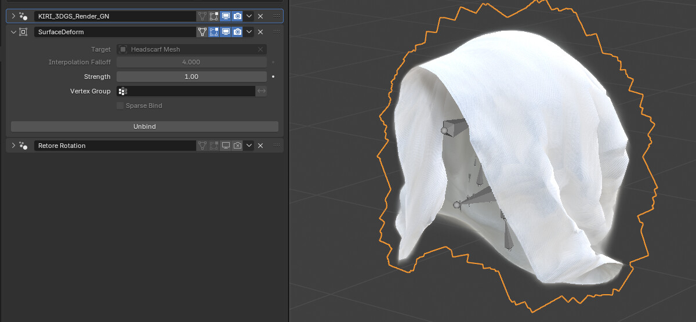Remove the KIRI_3DGS_Render_GN modifier
Image resolution: width=696 pixels, height=322 pixels.
pos(260,16)
